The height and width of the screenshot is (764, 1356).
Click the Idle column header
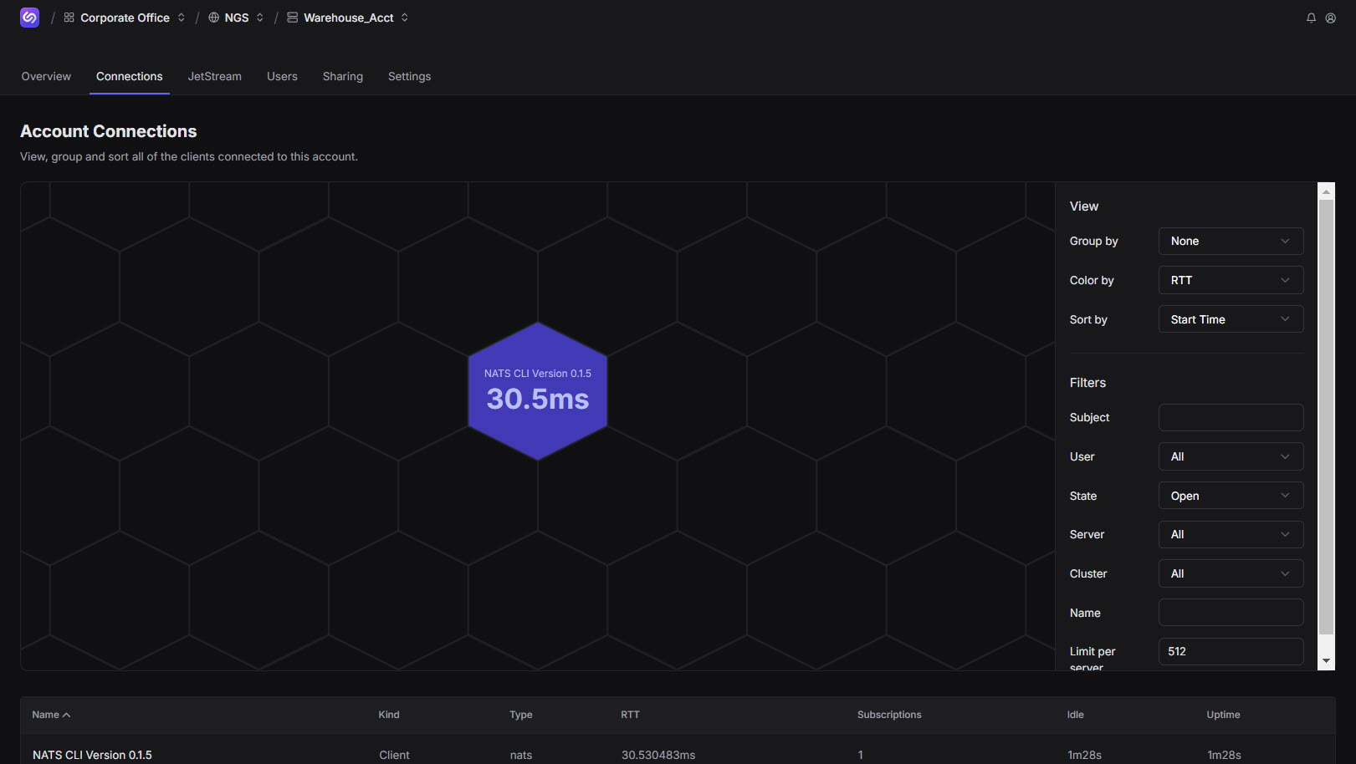point(1076,715)
